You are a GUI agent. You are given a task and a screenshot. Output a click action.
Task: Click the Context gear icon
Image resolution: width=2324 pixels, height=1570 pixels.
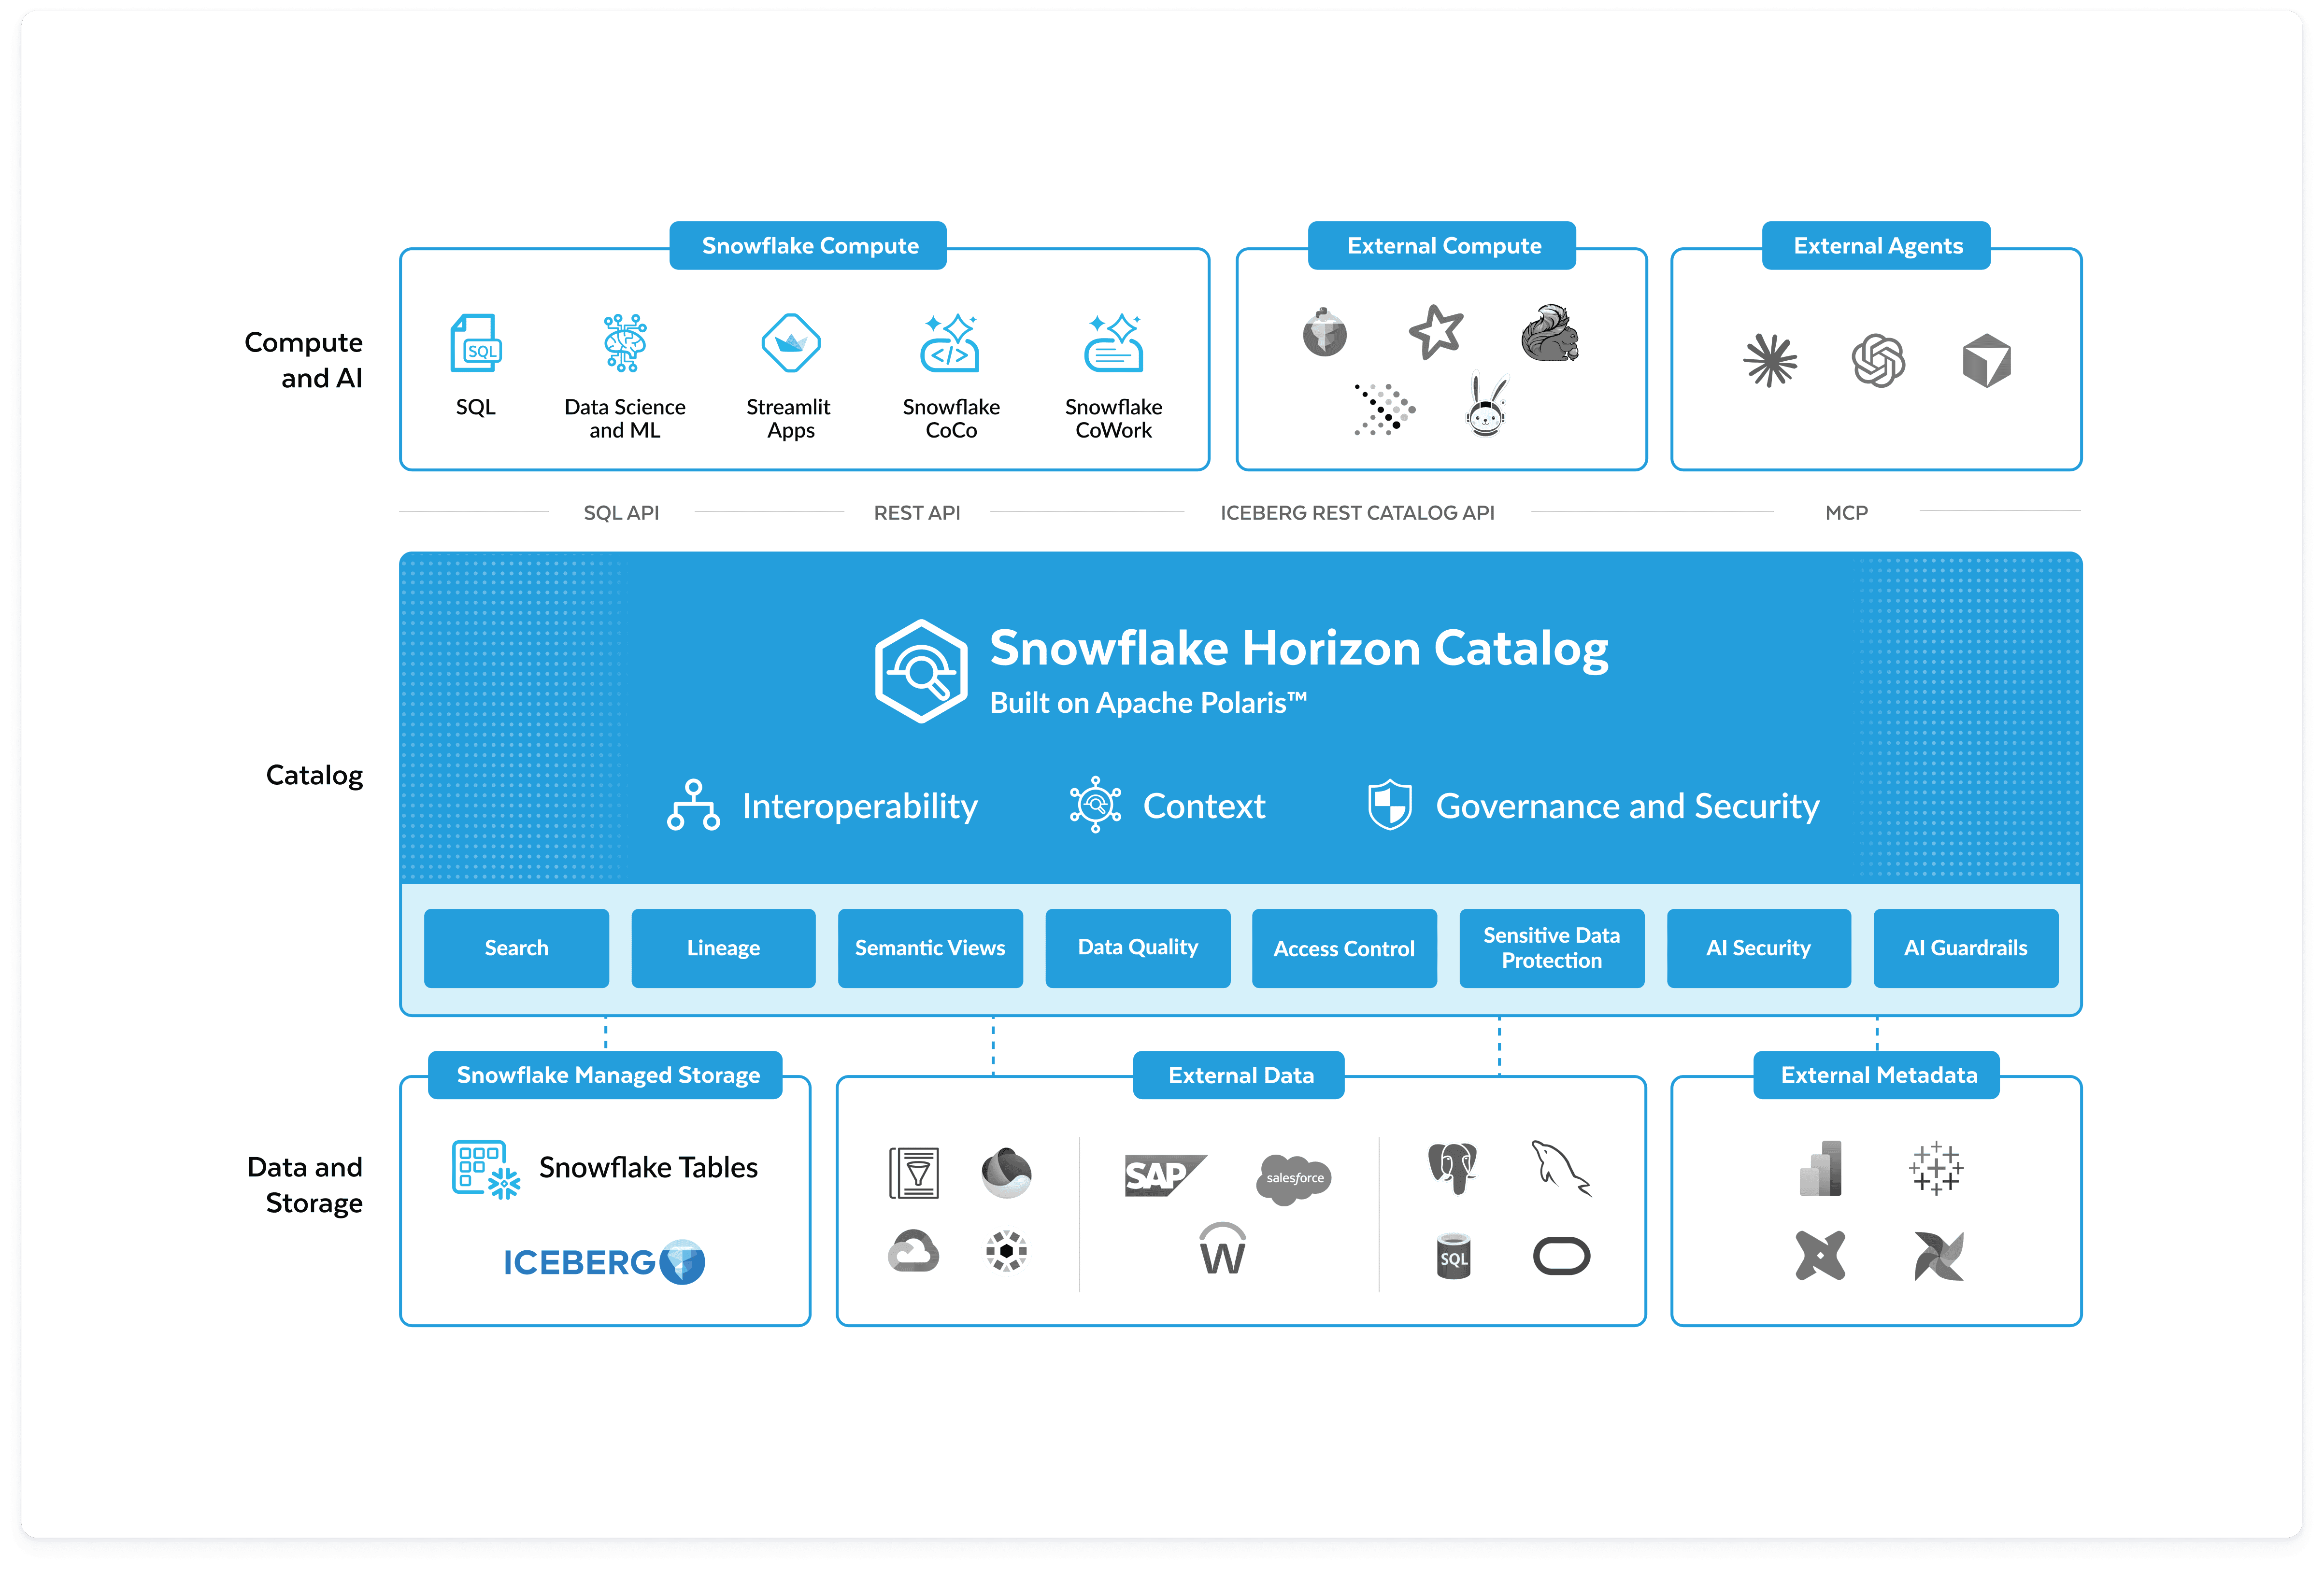[1095, 805]
